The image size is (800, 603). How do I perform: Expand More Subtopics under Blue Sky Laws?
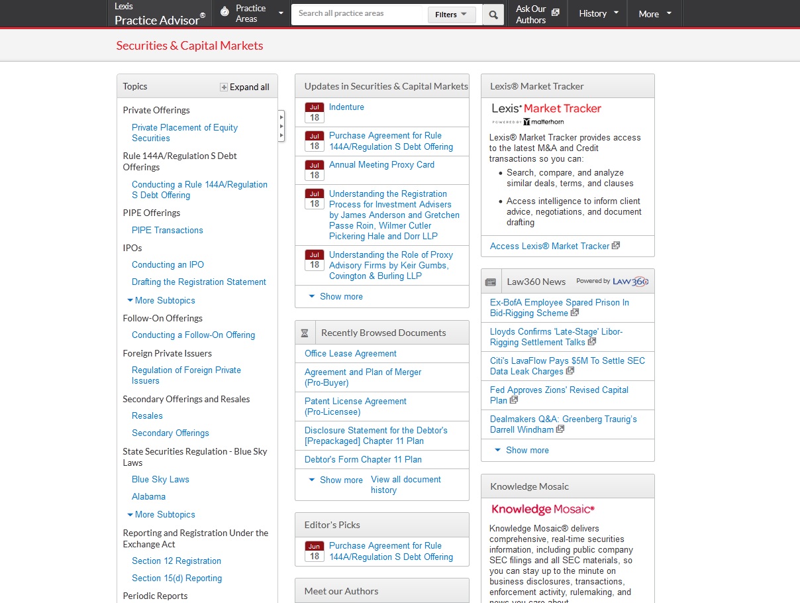[x=162, y=514]
